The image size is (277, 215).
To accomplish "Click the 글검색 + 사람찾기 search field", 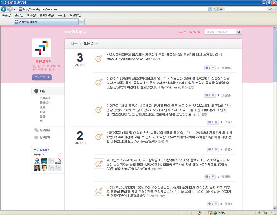I will 220,32.
